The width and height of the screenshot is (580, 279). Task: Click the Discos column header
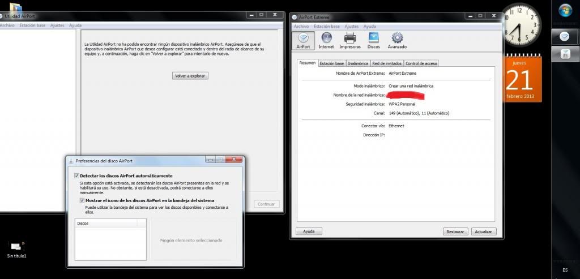point(106,223)
